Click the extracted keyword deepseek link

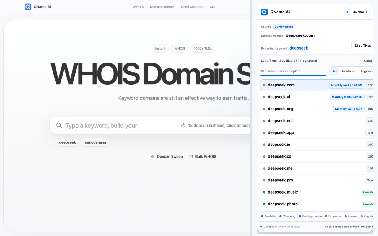coord(299,48)
